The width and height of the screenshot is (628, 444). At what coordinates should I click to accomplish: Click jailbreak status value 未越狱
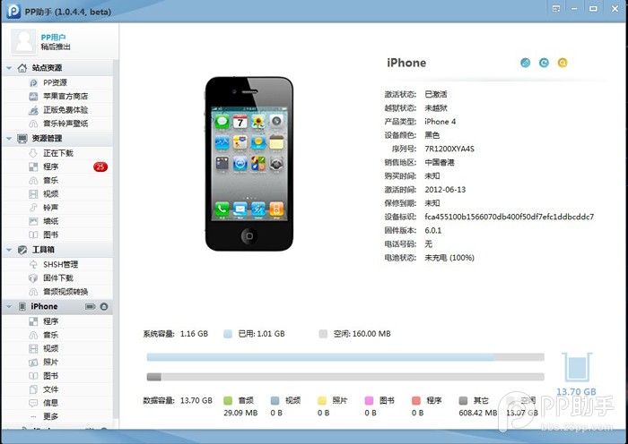(x=436, y=108)
